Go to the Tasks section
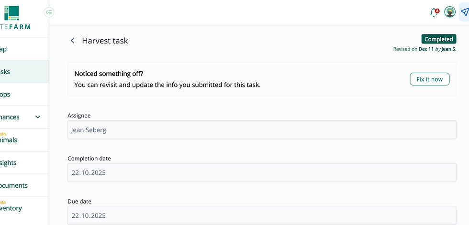This screenshot has height=225, width=469. tap(6, 72)
